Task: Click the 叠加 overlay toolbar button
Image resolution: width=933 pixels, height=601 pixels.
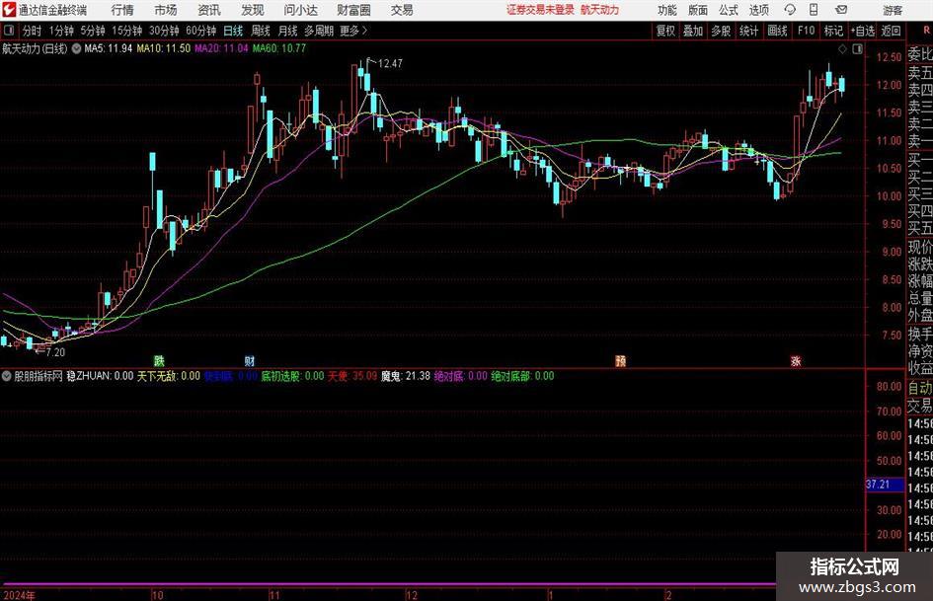Action: (x=693, y=31)
